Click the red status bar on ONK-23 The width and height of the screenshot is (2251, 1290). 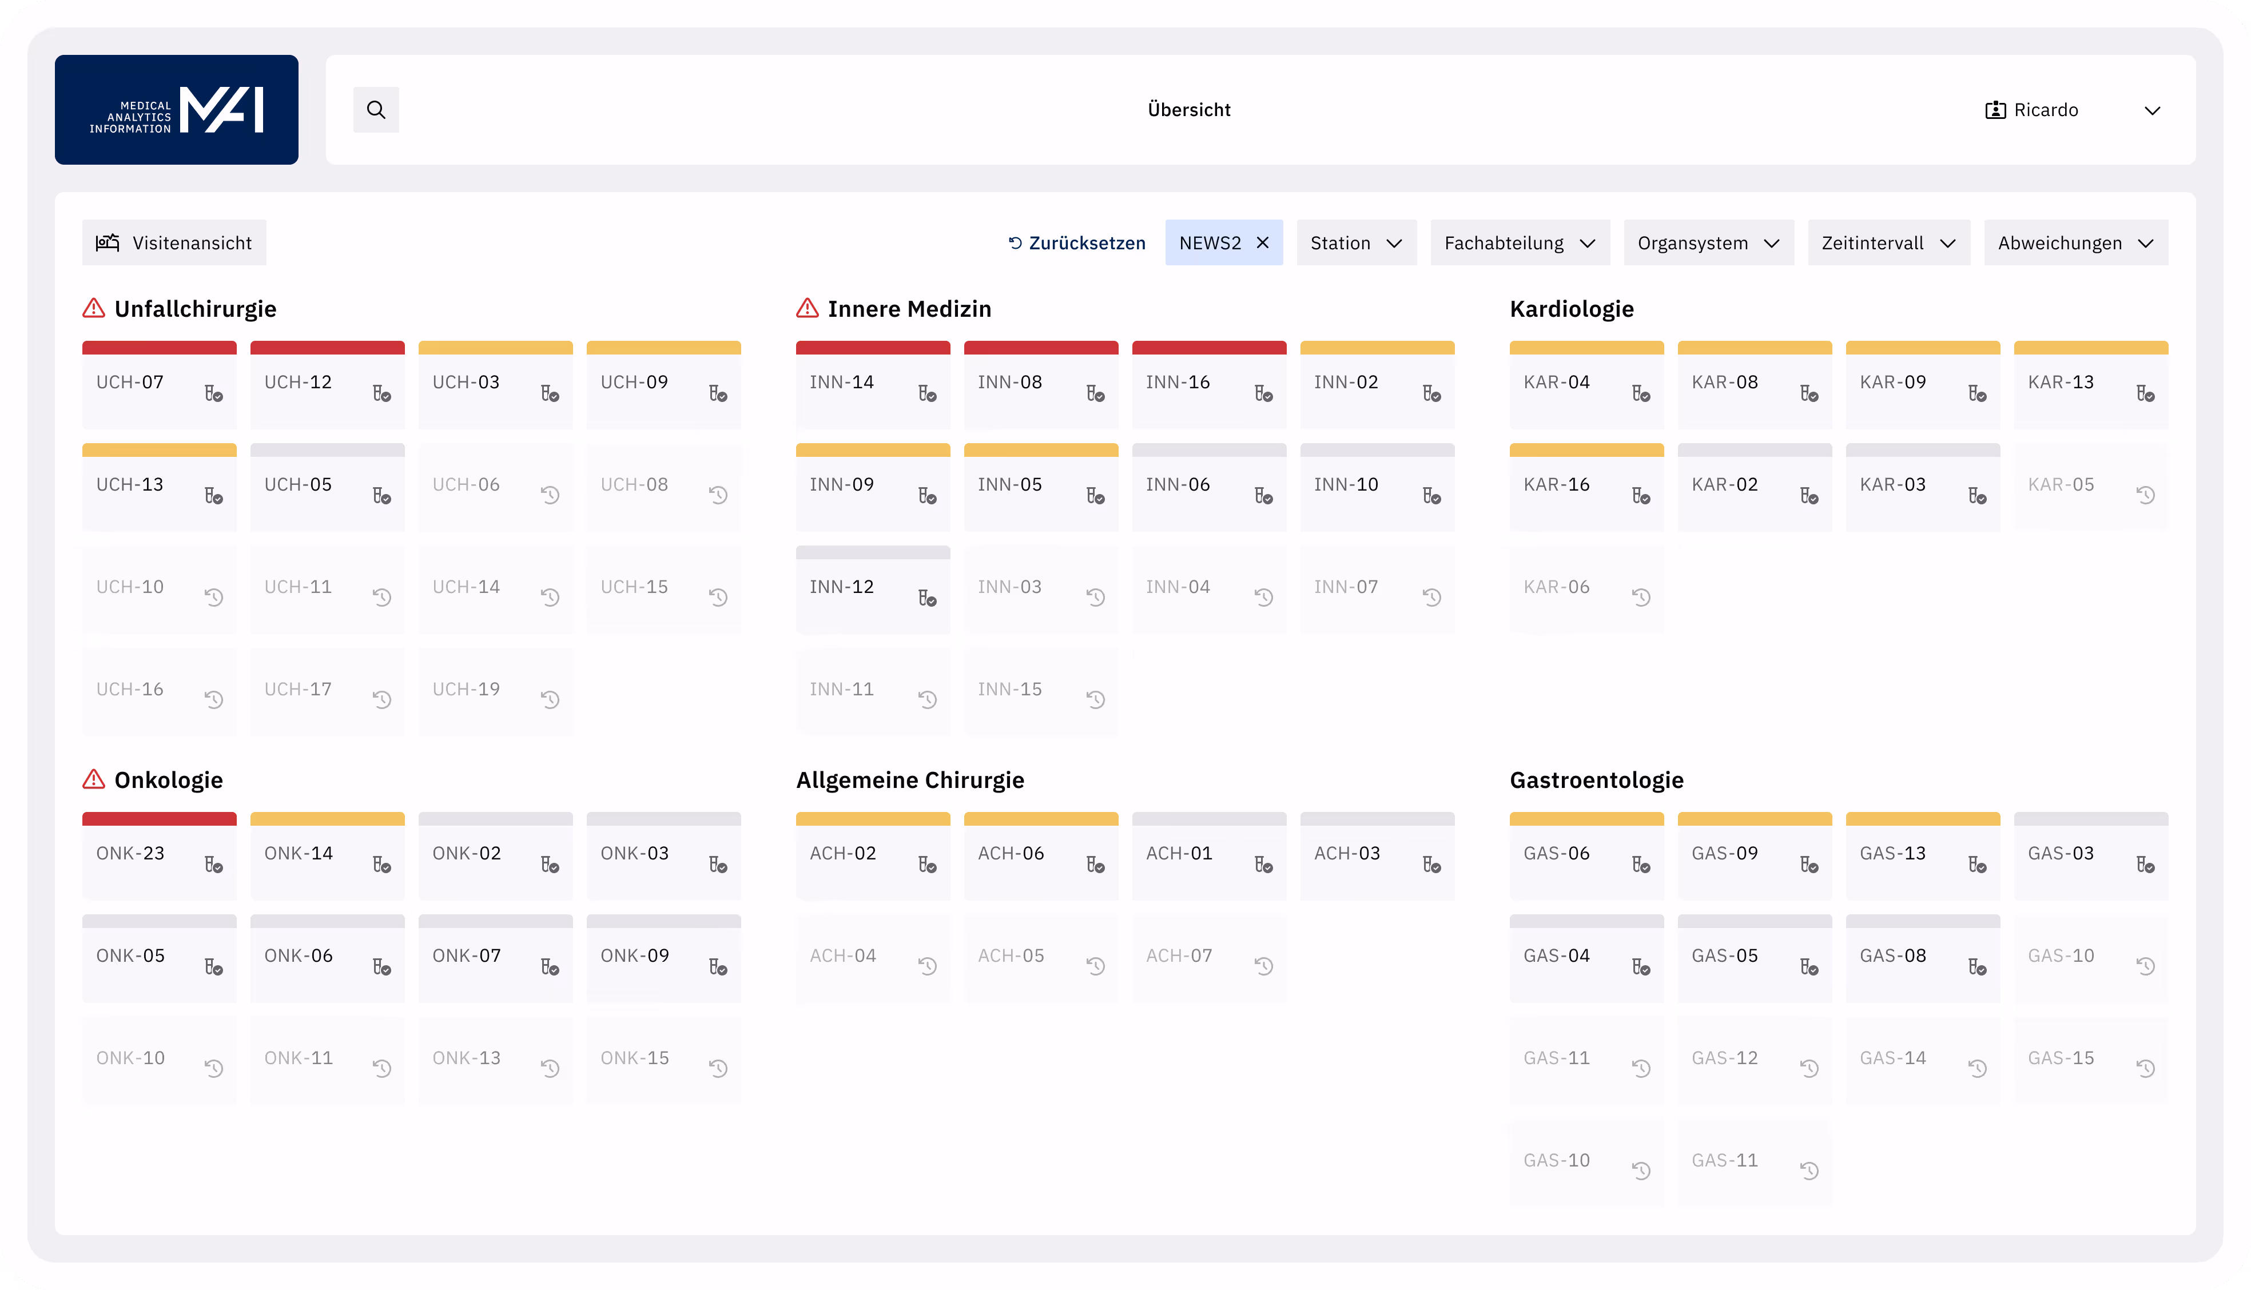pos(160,819)
